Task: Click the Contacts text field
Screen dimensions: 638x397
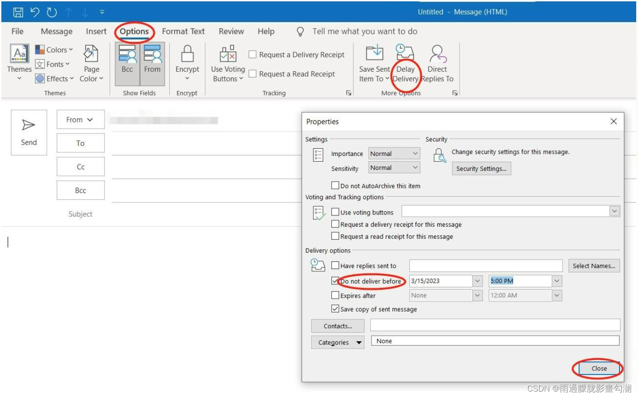Action: coord(495,325)
